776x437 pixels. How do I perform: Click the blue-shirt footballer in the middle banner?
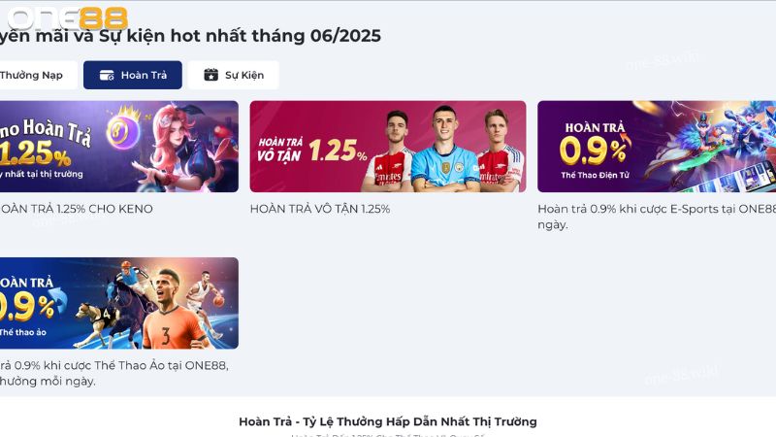tap(444, 149)
